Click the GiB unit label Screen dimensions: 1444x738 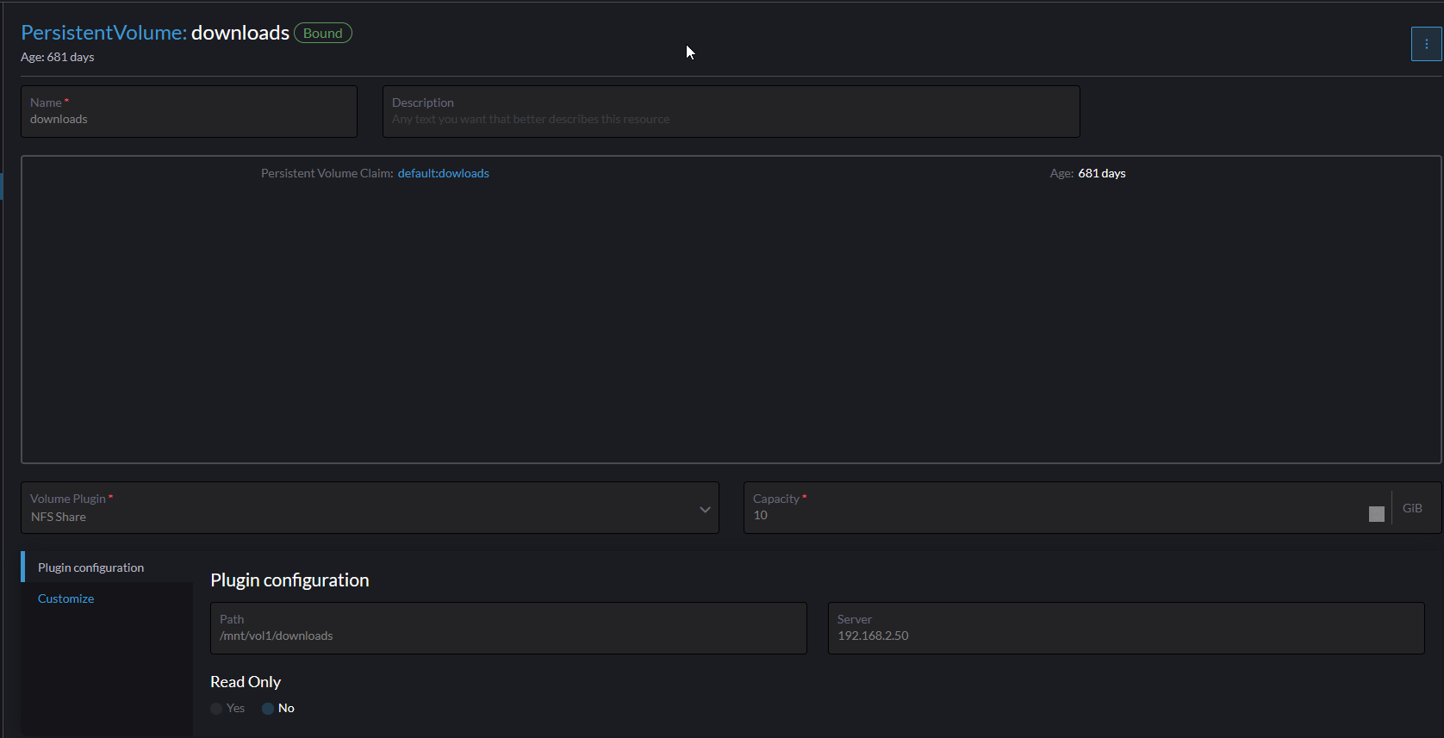tap(1412, 508)
